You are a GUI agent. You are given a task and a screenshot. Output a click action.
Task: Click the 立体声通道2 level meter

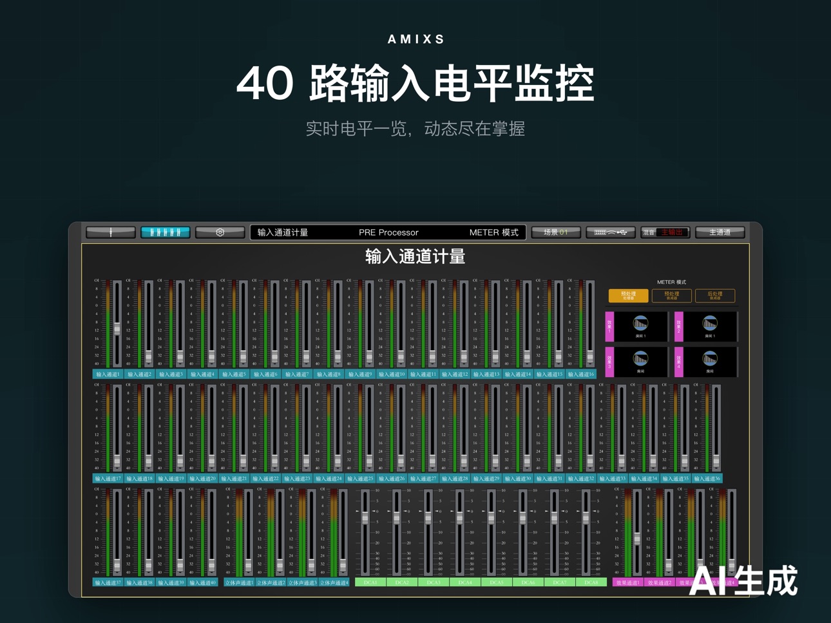(271, 532)
